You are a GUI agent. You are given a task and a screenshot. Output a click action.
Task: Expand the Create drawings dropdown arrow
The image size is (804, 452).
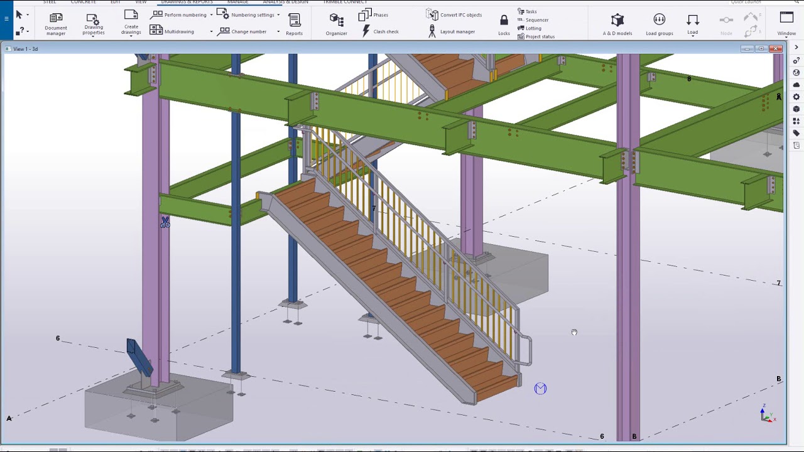click(131, 36)
